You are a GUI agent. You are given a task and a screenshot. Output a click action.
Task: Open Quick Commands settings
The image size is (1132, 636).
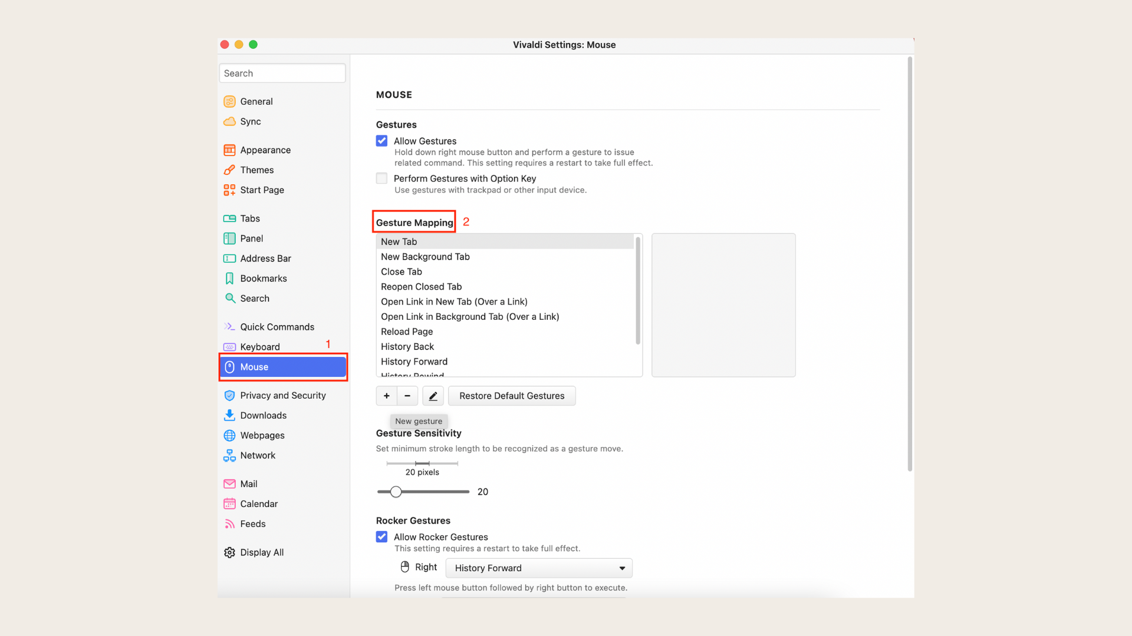(283, 327)
